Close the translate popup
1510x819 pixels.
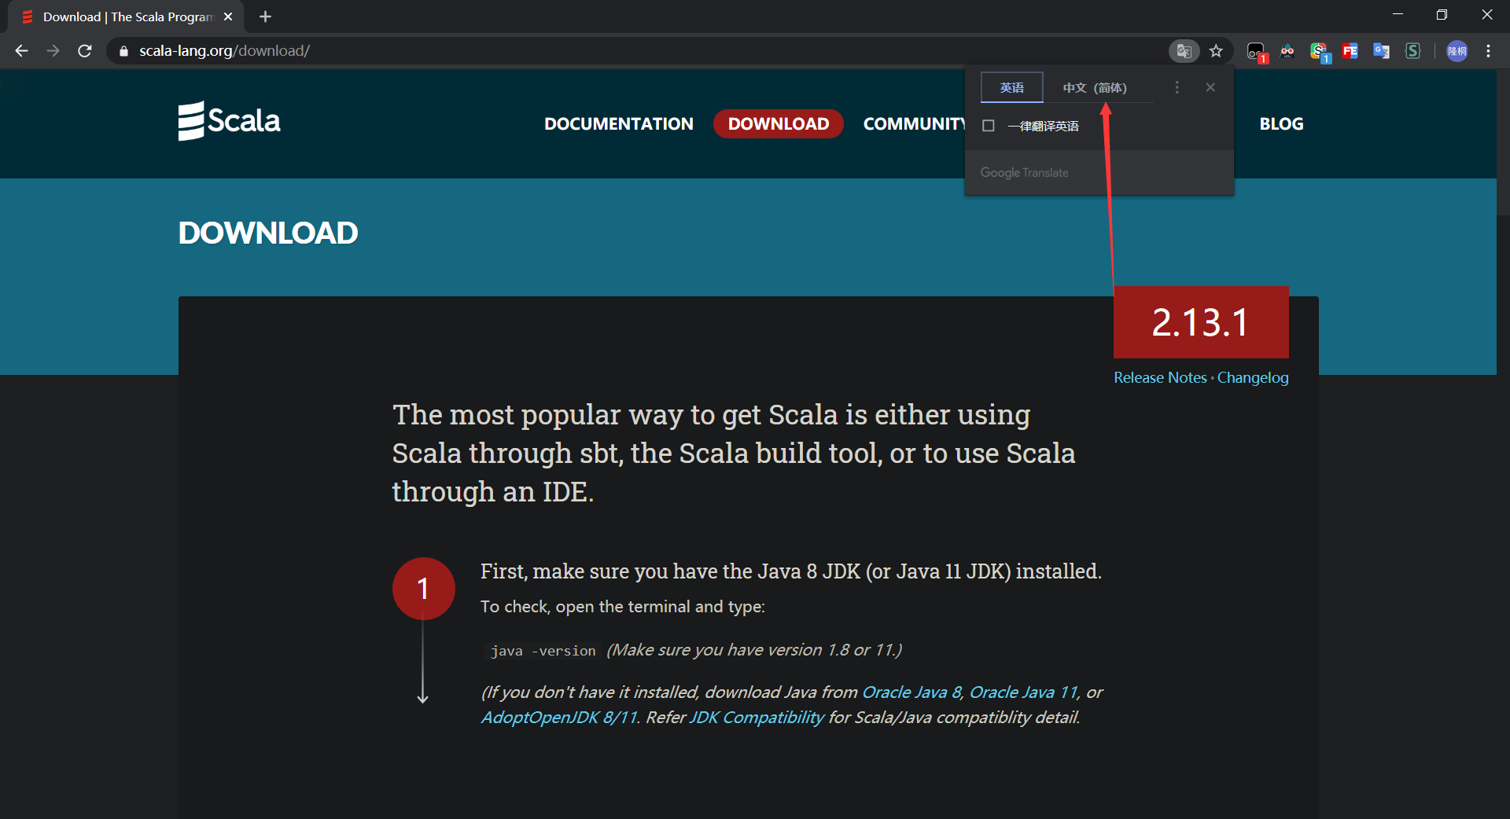tap(1210, 87)
